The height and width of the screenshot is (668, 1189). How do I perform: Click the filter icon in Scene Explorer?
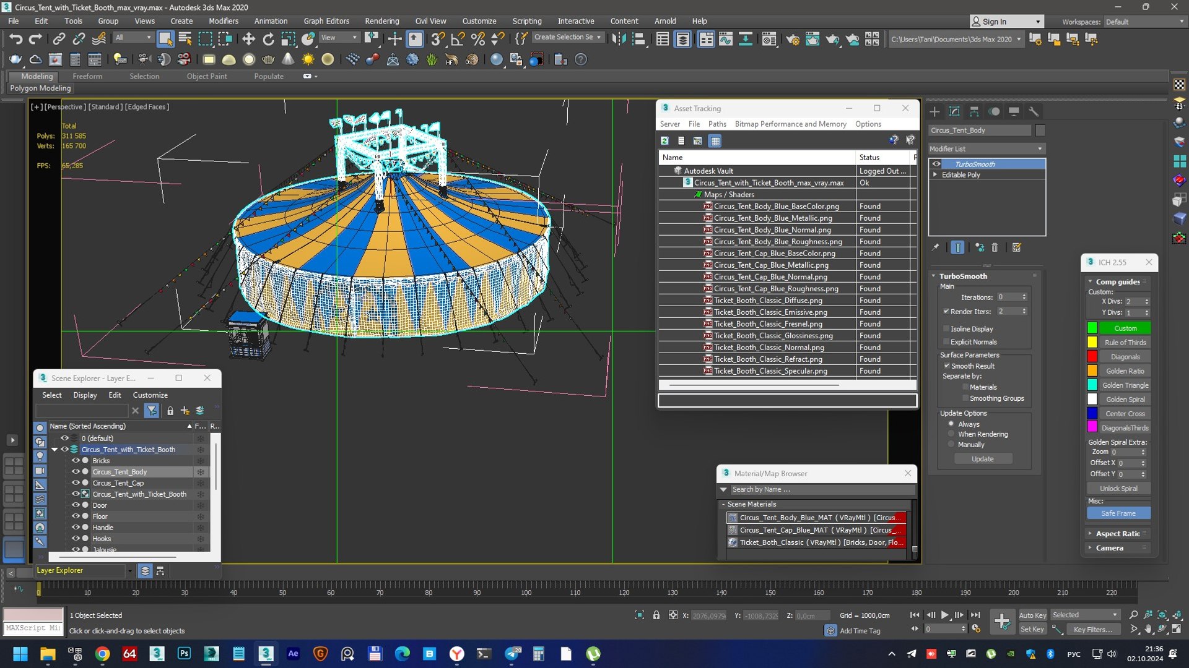151,411
